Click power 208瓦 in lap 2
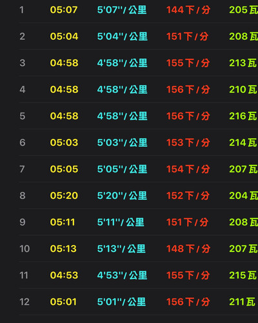258x323 pixels. (x=244, y=36)
